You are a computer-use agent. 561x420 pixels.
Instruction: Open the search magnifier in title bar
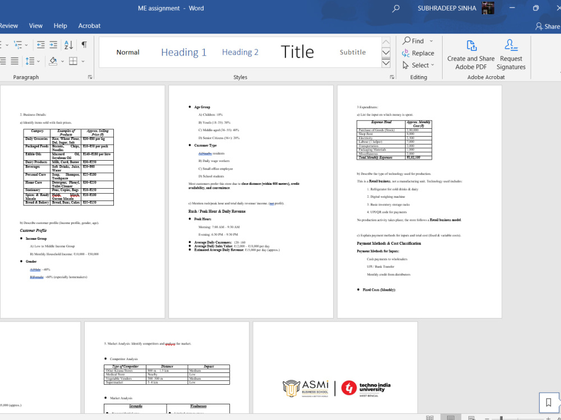click(x=396, y=8)
